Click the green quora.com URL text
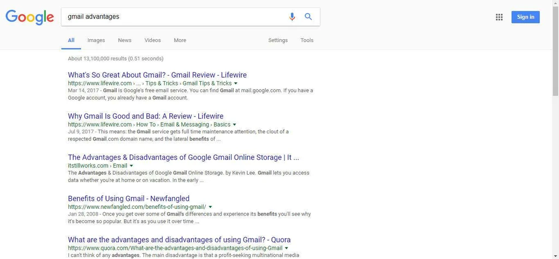Image resolution: width=559 pixels, height=259 pixels. point(175,248)
